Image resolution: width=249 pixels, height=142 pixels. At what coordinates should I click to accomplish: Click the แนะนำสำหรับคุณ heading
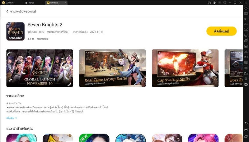[x=20, y=128]
